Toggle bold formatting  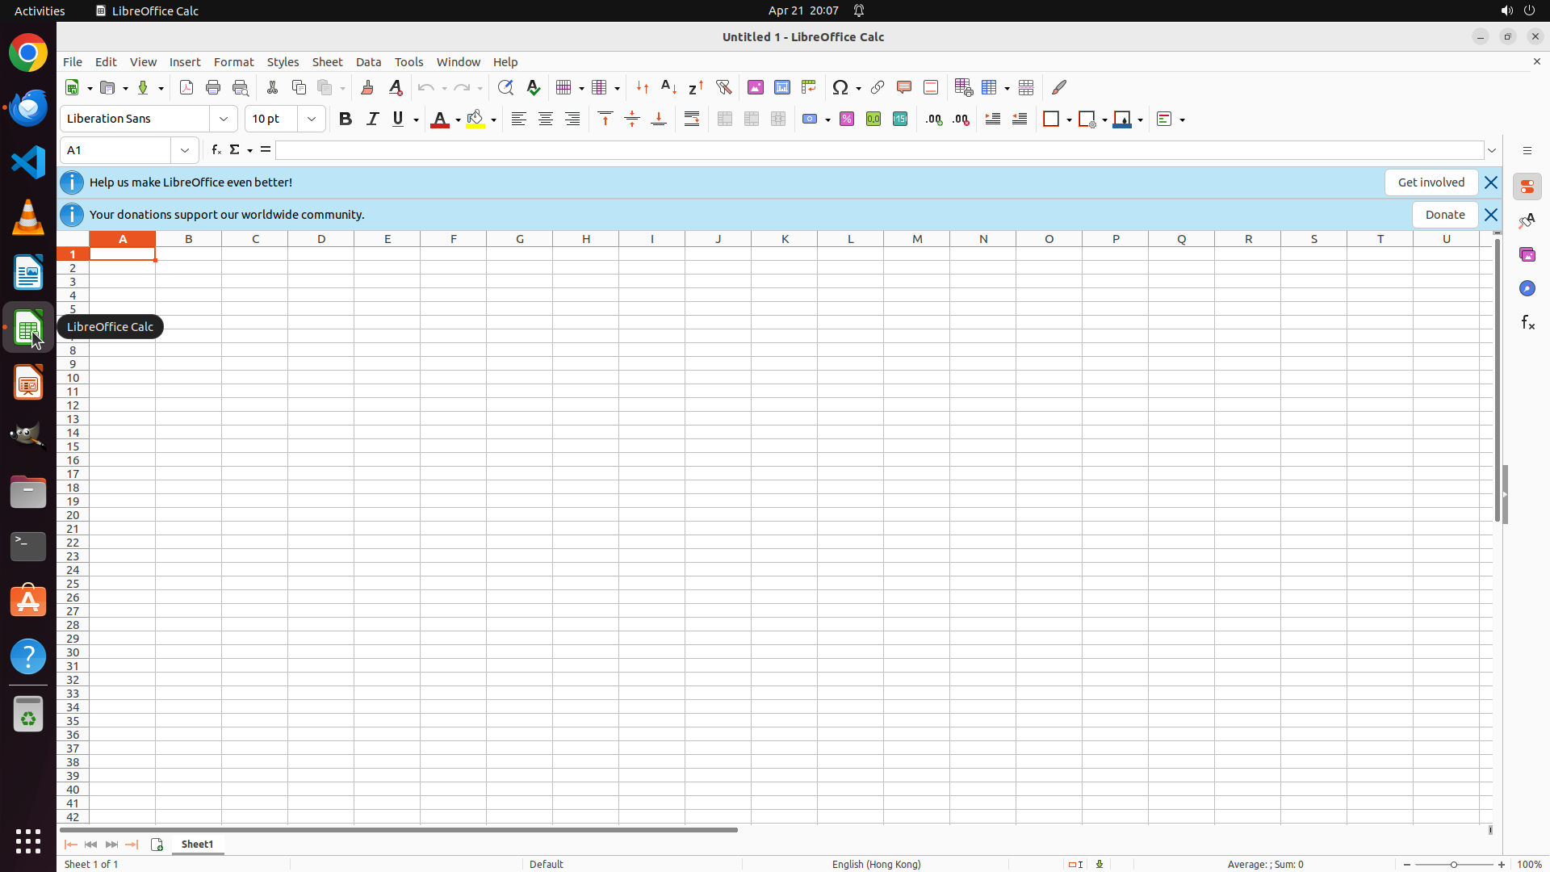point(346,119)
